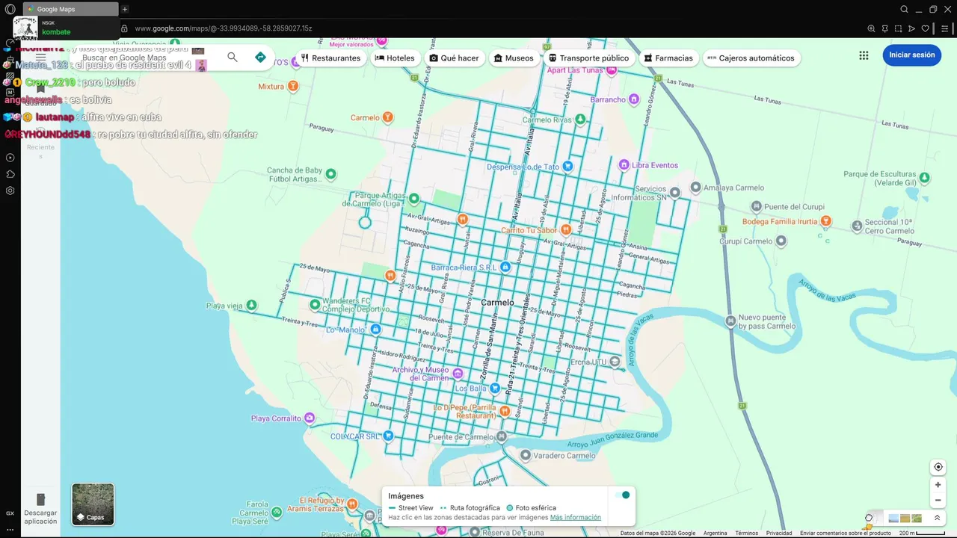Screen dimensions: 957x538
Task: Toggle the Street View imagery layer switch
Action: (x=622, y=495)
